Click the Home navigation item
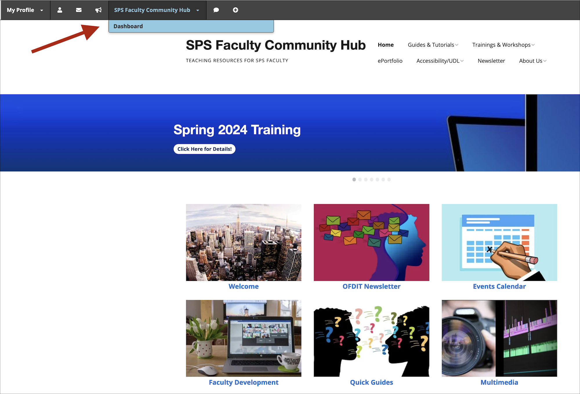This screenshot has height=394, width=580. pyautogui.click(x=386, y=45)
